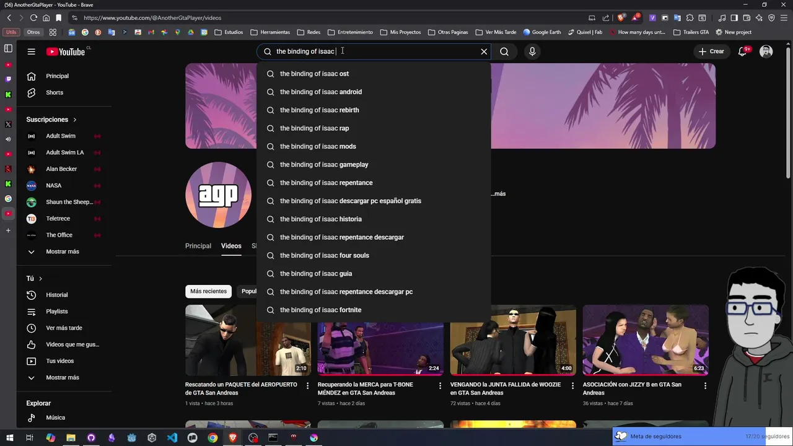This screenshot has width=793, height=446.
Task: Switch to the channel Videos tab
Action: tap(231, 246)
